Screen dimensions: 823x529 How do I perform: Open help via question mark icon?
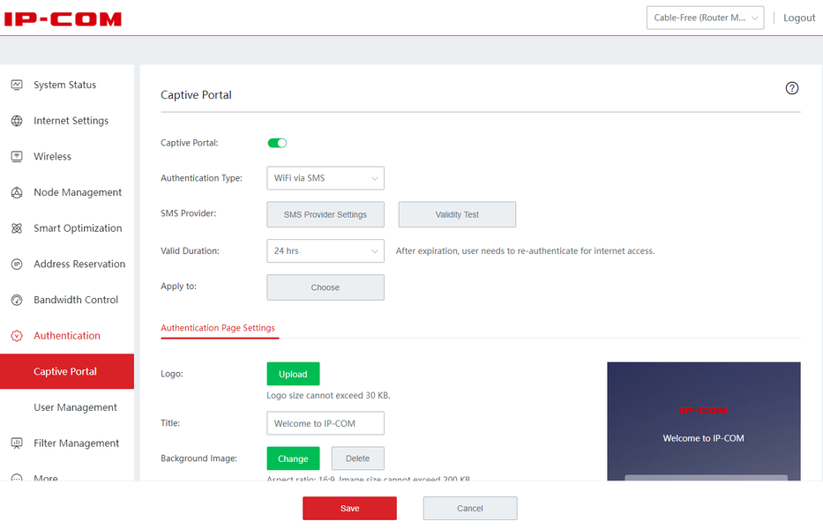[x=791, y=88]
